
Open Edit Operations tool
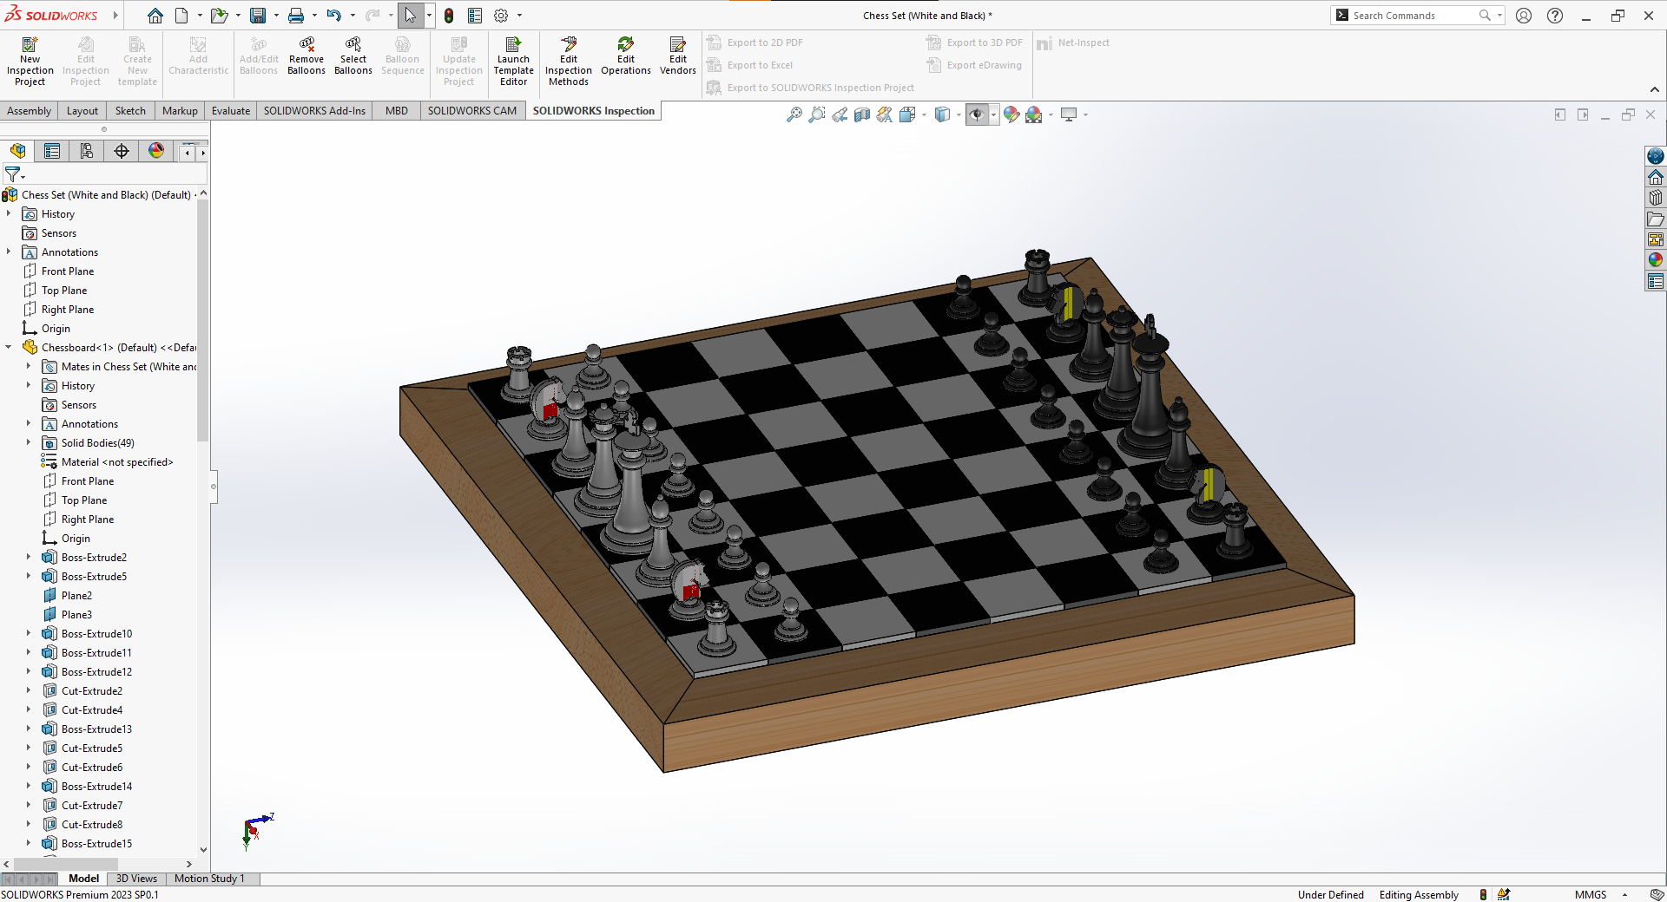(626, 56)
